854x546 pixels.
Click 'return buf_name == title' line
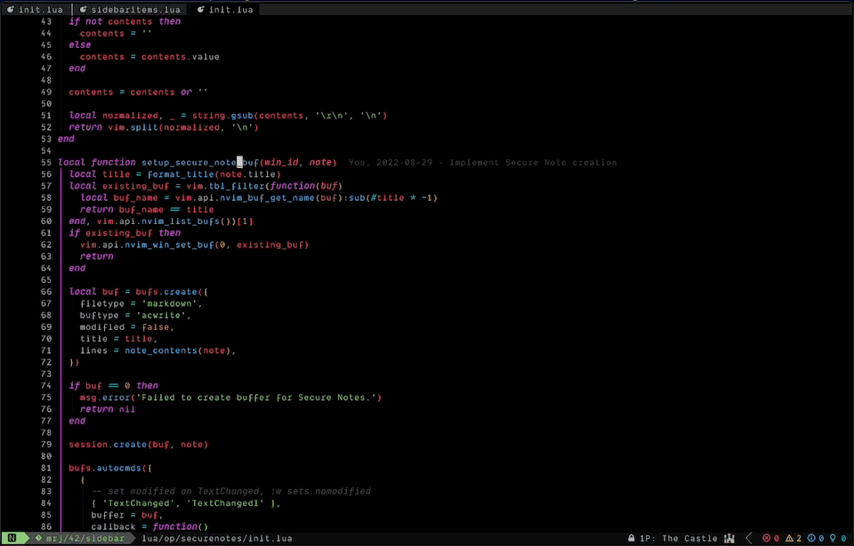pos(147,210)
